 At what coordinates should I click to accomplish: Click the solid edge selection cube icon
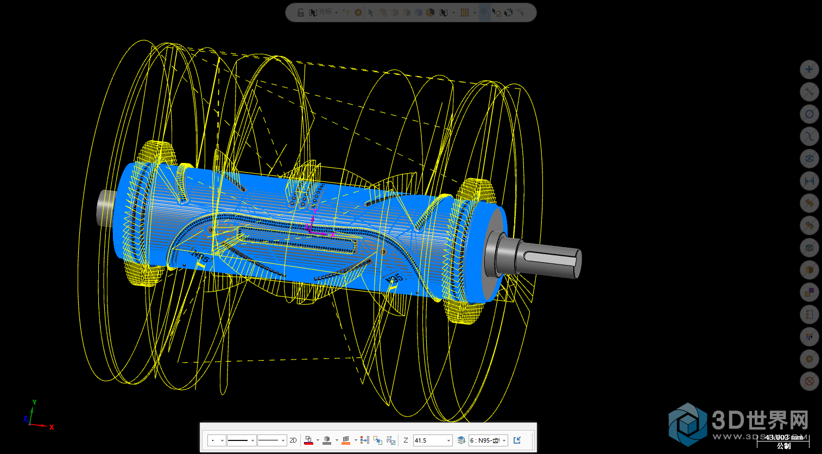click(395, 12)
